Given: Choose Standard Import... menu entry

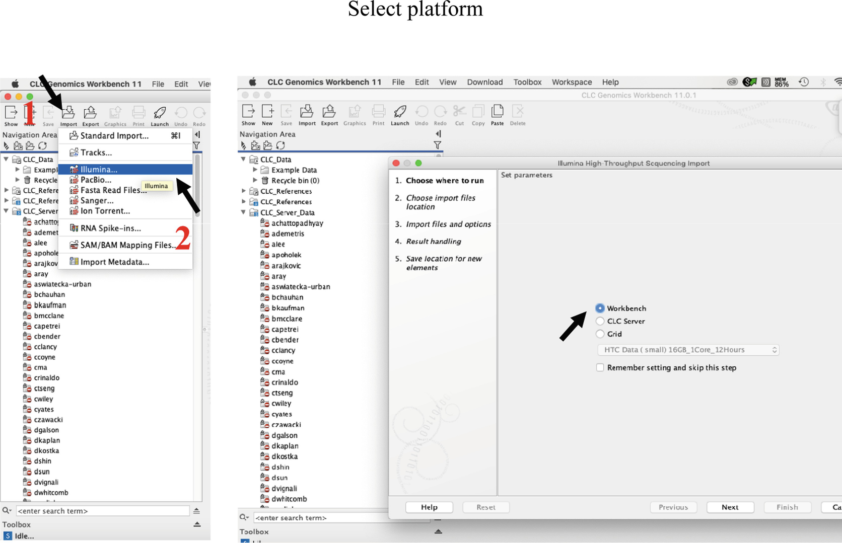Looking at the screenshot, I should tap(125, 136).
